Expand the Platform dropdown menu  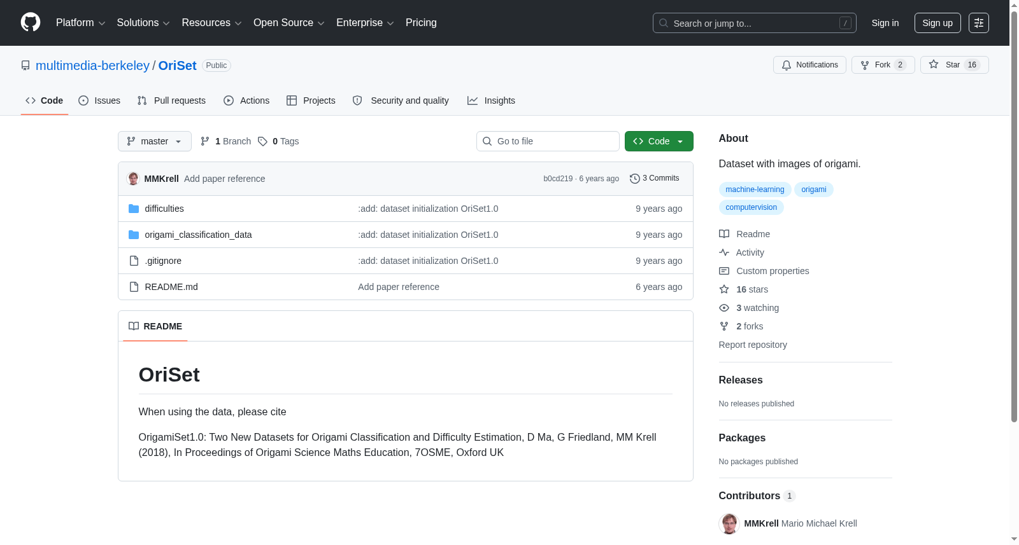point(80,23)
